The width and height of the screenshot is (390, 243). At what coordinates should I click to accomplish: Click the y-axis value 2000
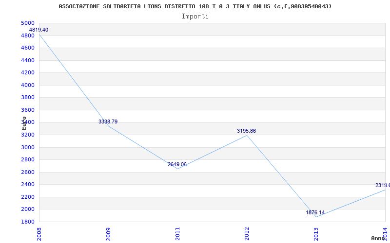click(x=28, y=209)
